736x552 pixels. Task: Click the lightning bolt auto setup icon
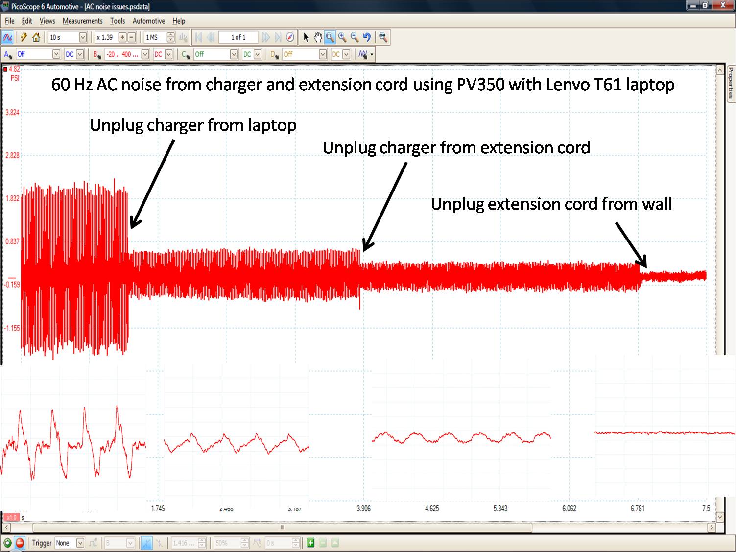24,37
